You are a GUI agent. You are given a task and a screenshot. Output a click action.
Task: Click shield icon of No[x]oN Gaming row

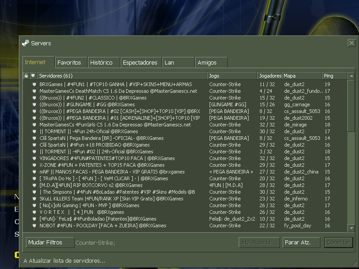click(x=35, y=205)
